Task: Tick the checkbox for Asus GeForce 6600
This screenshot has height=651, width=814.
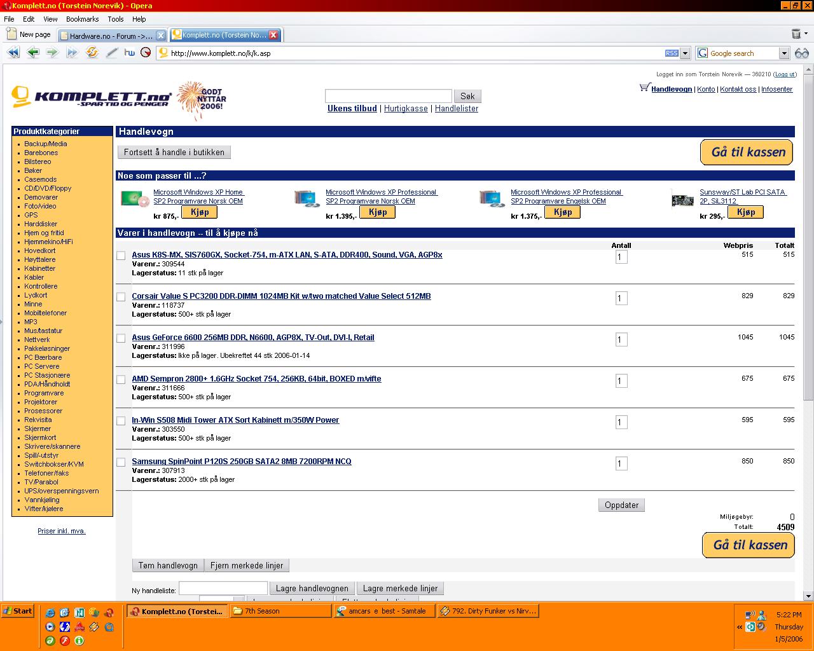Action: point(121,338)
